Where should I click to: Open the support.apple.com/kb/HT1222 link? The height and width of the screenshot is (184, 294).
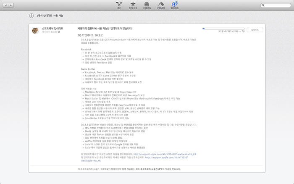coord(167,158)
